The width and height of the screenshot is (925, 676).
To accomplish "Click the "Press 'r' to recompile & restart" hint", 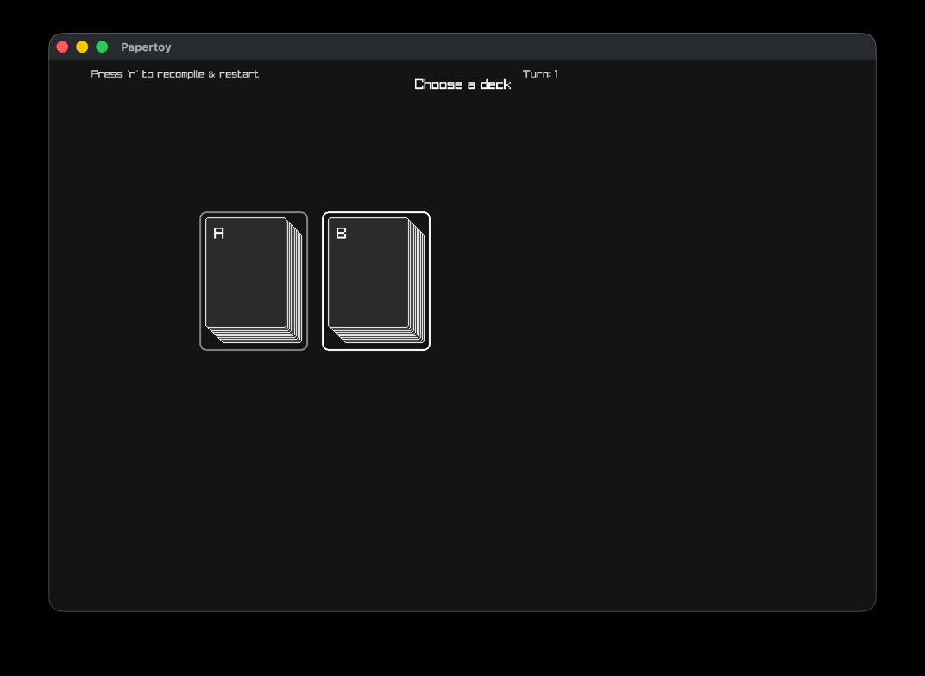I will pos(175,74).
